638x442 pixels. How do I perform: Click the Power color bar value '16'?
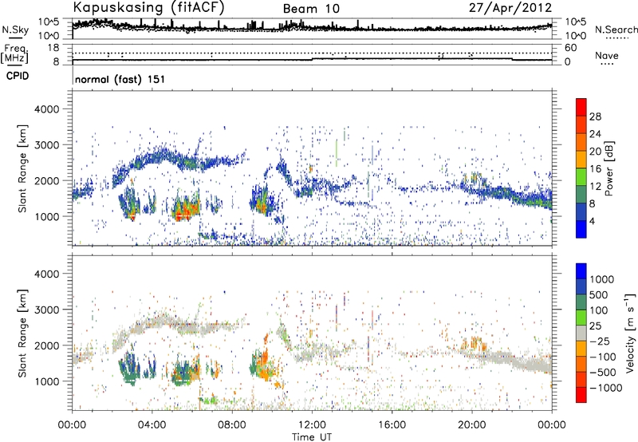pos(595,169)
